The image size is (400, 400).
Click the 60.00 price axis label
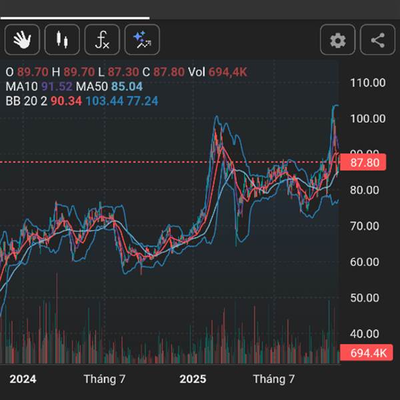[x=364, y=262]
